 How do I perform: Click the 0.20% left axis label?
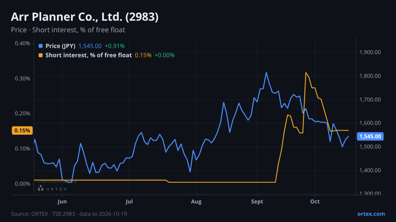click(22, 113)
